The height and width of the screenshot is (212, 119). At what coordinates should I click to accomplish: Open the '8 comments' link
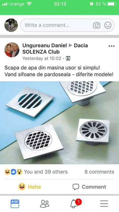99,172
